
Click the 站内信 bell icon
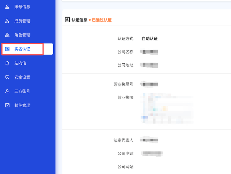click(7, 63)
